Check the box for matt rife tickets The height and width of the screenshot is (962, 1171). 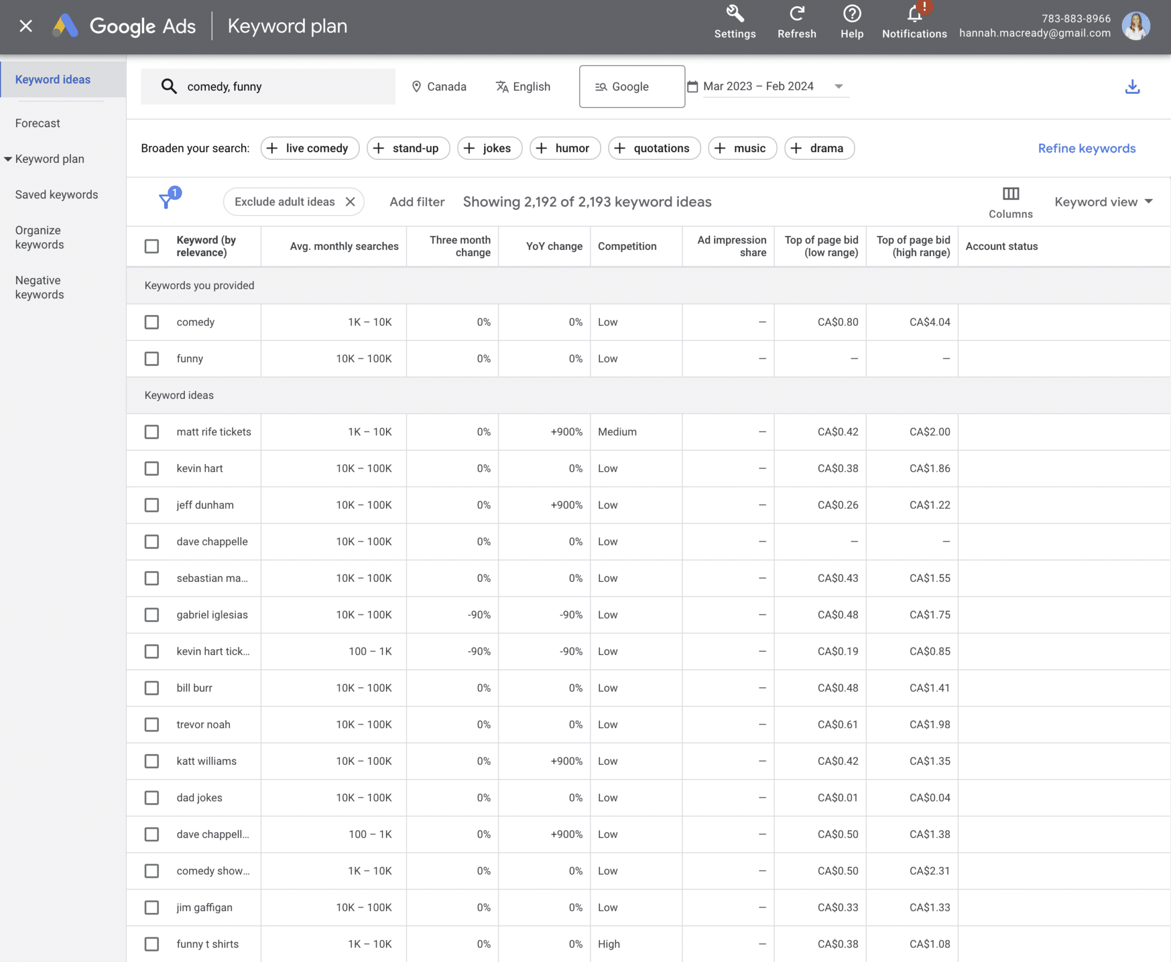point(152,432)
